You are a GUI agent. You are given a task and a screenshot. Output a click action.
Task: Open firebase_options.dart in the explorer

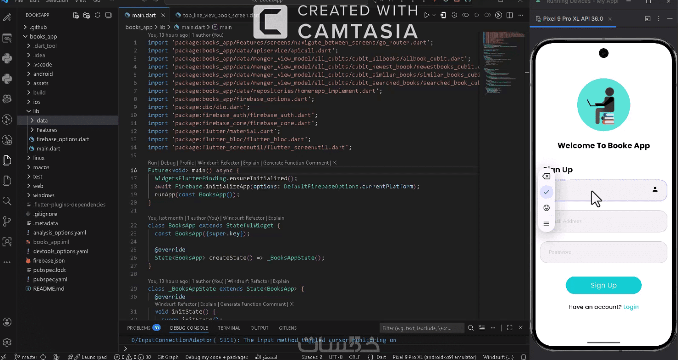[x=63, y=139]
